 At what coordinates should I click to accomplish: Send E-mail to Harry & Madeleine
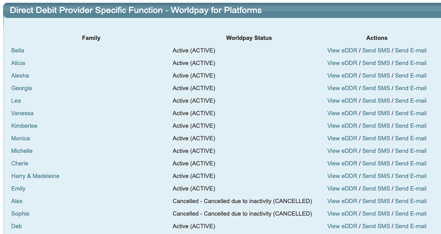click(411, 176)
